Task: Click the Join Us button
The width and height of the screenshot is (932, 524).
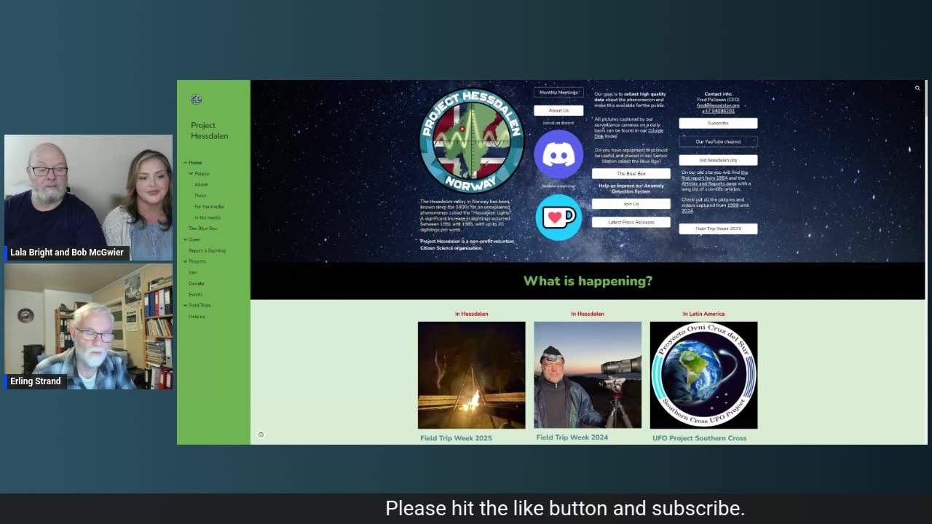Action: point(631,204)
